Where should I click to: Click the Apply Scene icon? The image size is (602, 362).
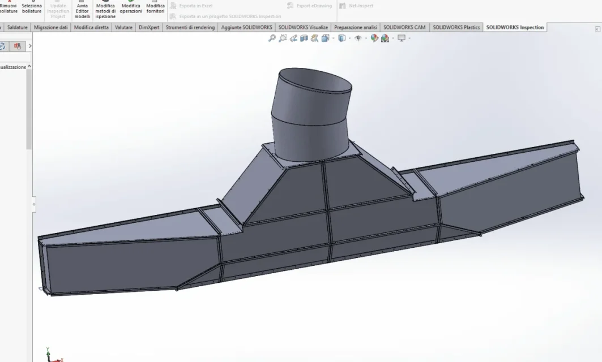tap(385, 38)
